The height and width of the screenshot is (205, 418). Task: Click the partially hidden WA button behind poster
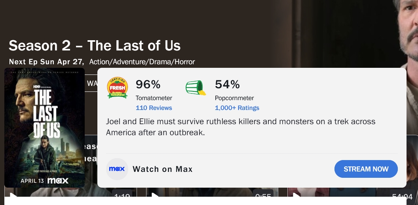coord(92,83)
